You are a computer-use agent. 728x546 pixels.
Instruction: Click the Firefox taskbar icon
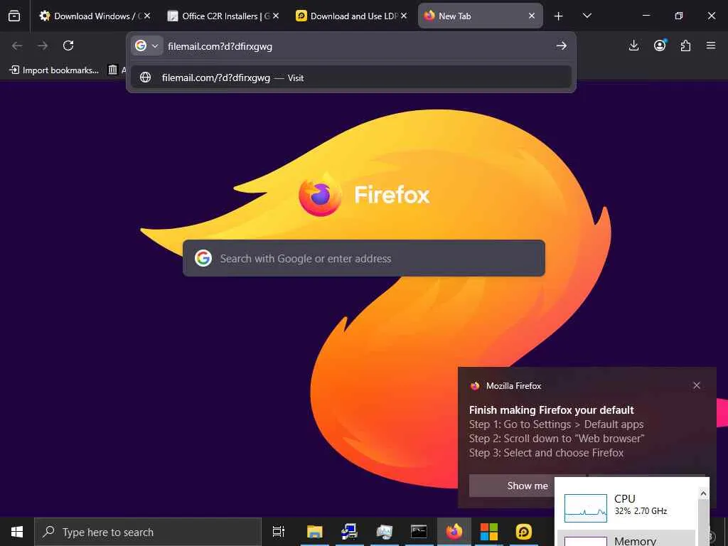coord(454,532)
